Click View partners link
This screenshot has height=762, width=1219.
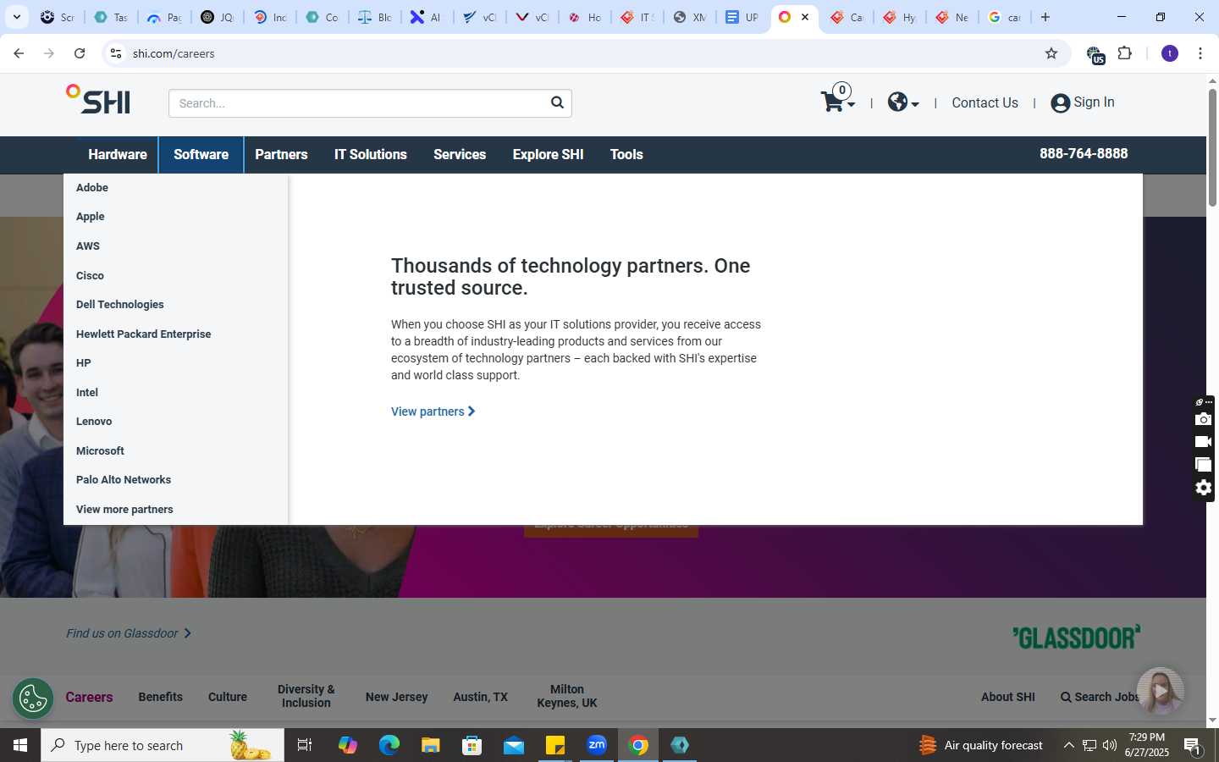click(433, 411)
